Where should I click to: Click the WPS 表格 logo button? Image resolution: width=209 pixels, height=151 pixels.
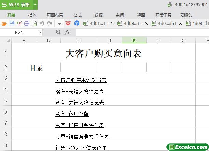coord(16,5)
